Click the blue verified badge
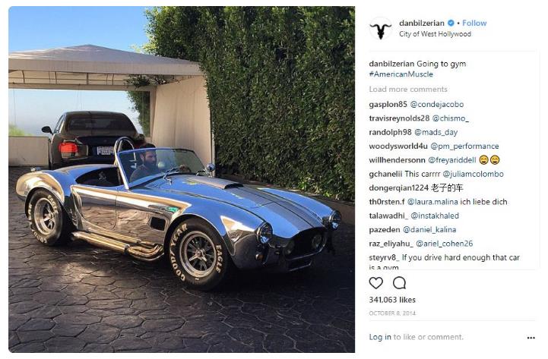548x359 pixels. point(451,23)
